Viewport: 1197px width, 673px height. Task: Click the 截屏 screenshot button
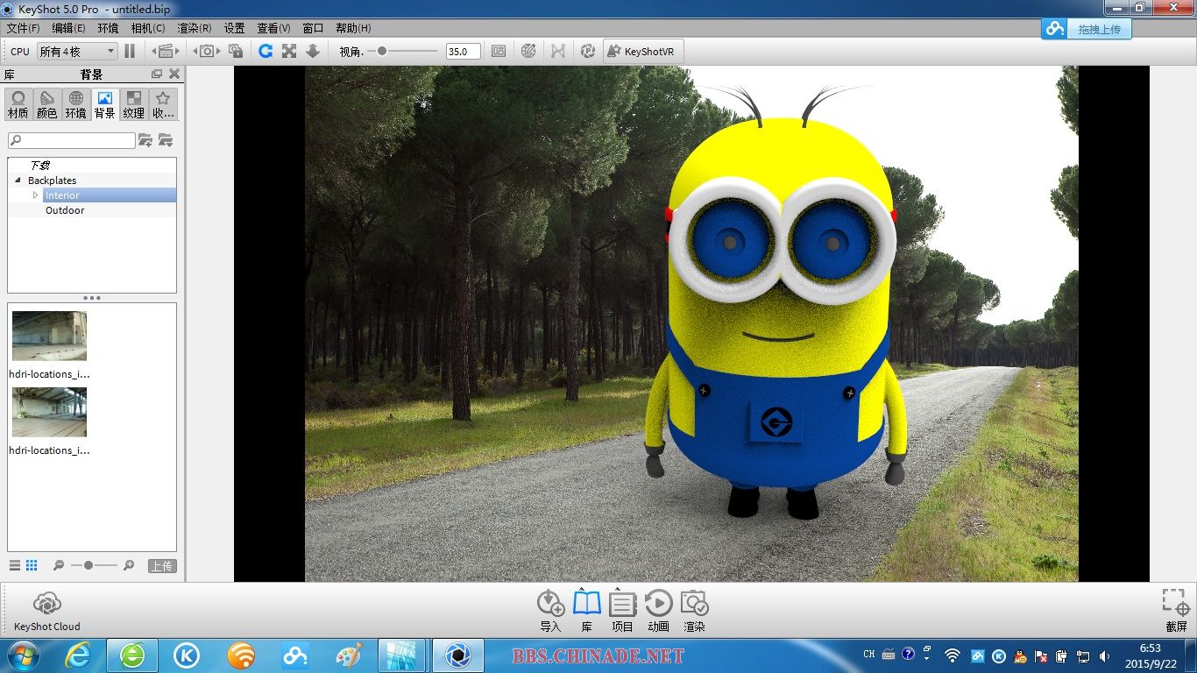pos(1176,611)
